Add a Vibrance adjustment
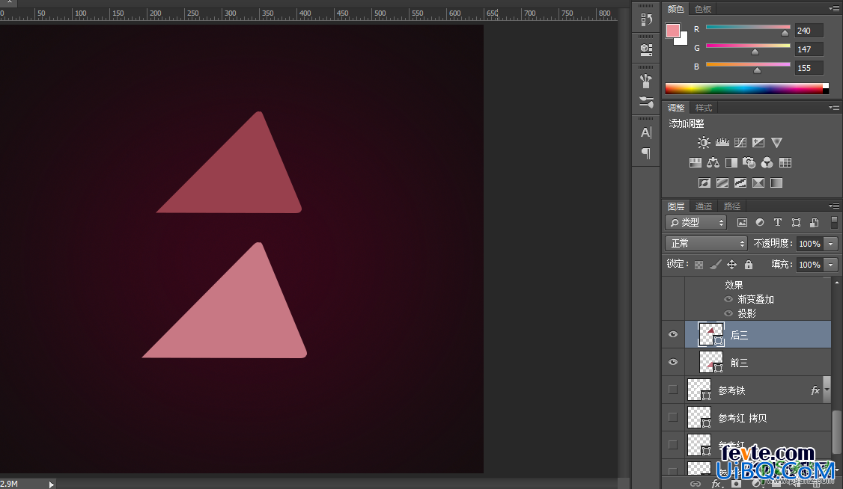This screenshot has height=489, width=843. 777,142
